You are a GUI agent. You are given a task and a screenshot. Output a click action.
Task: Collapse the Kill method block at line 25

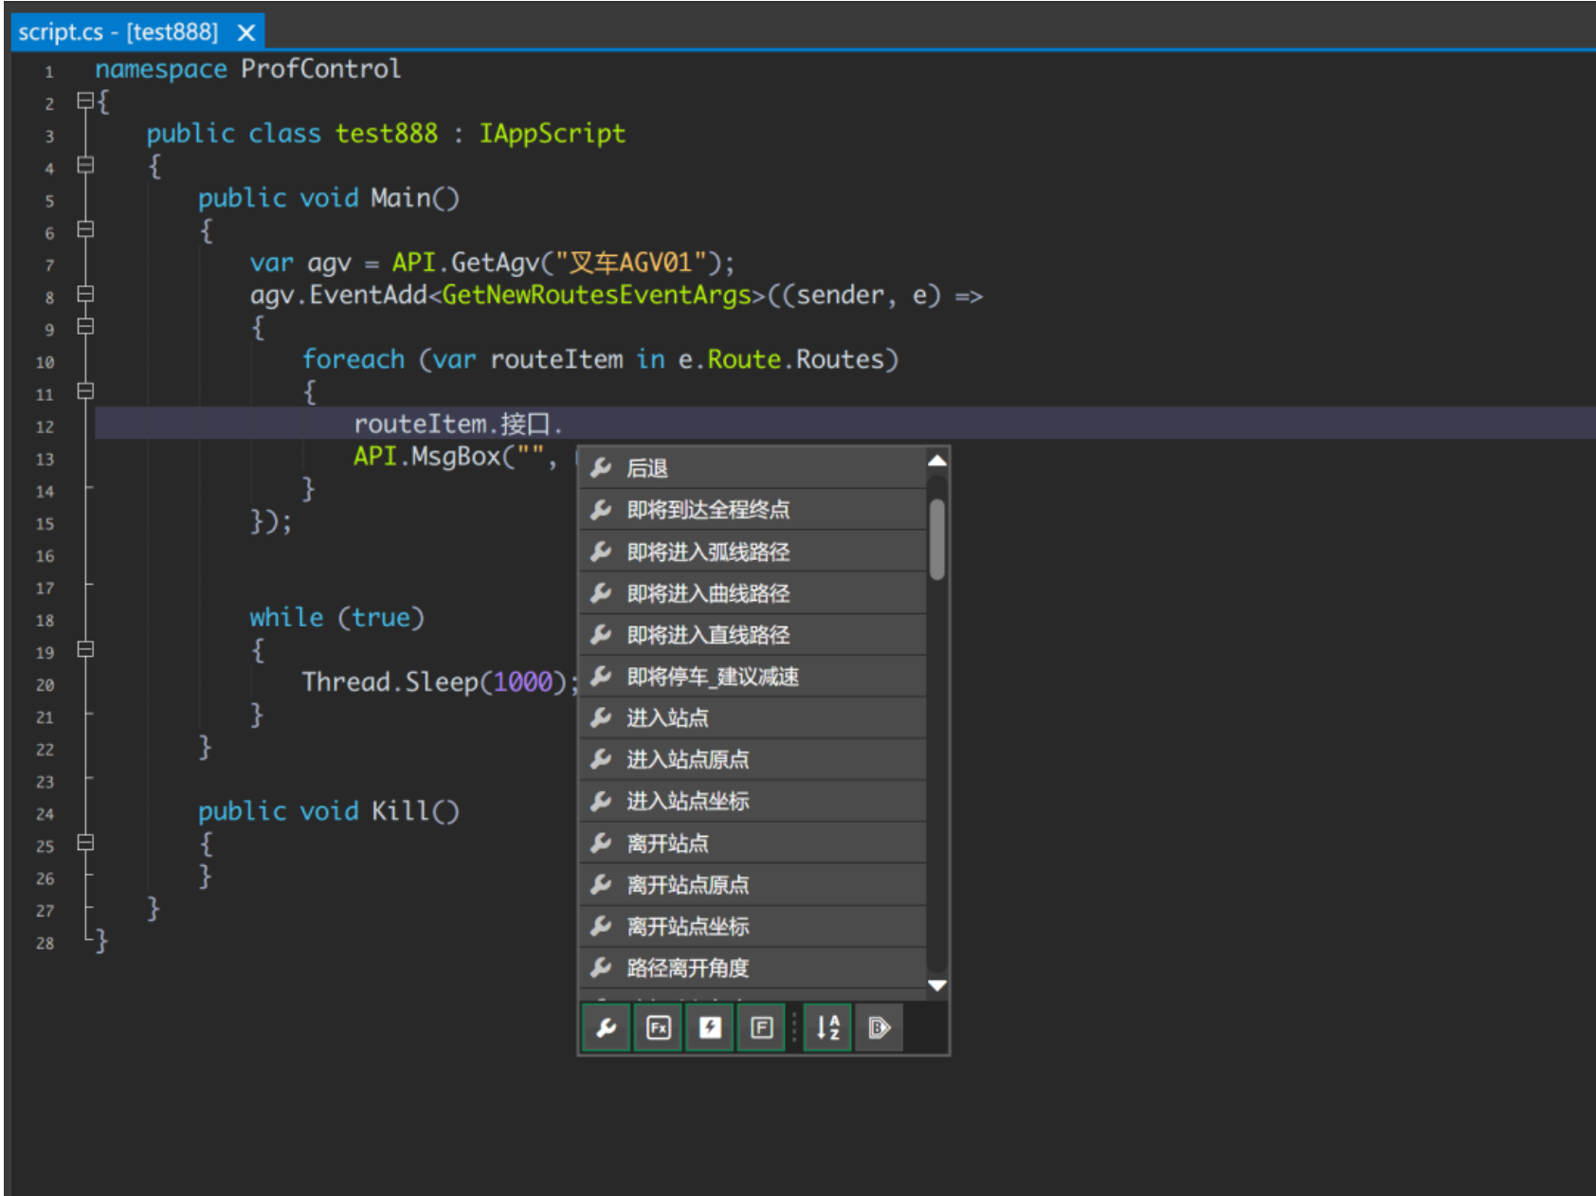[x=85, y=843]
